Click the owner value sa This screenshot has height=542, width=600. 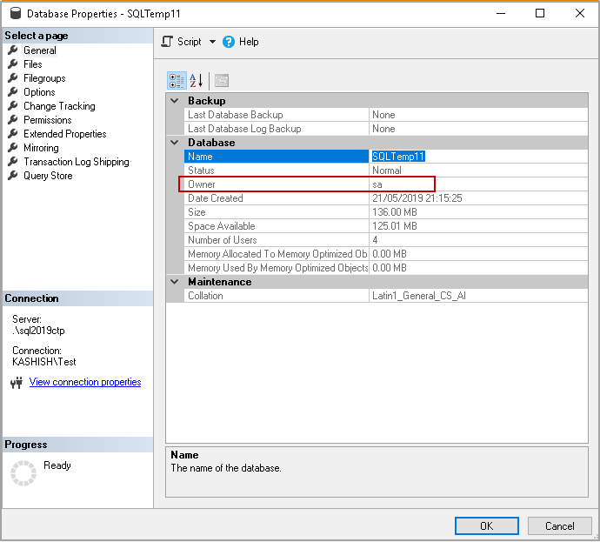[x=377, y=184]
